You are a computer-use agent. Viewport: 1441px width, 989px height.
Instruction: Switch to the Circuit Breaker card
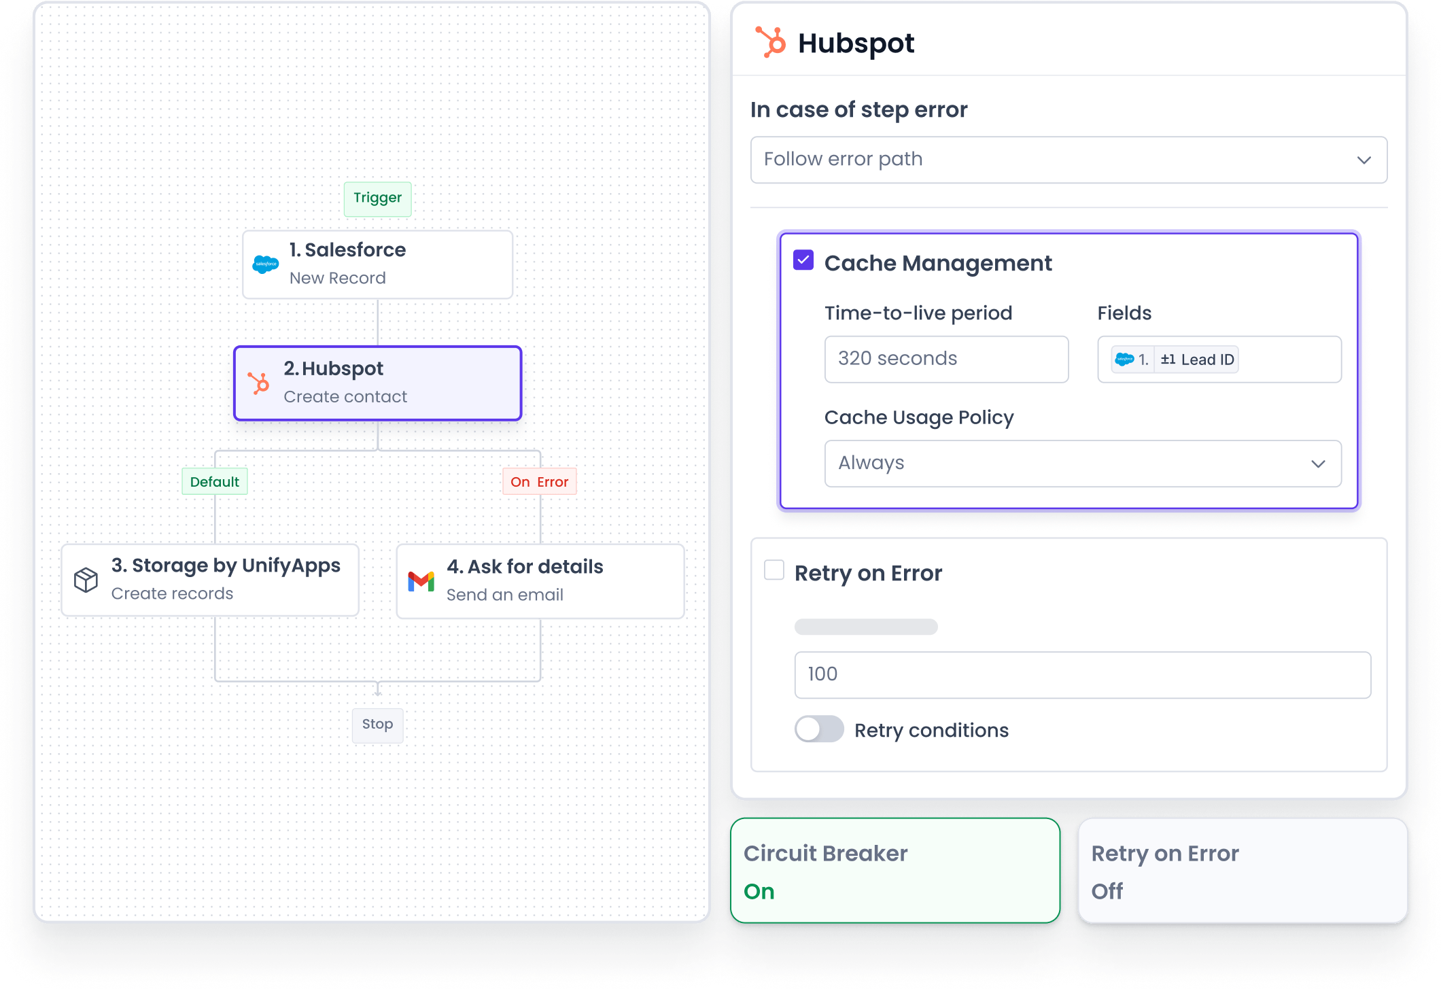(895, 871)
